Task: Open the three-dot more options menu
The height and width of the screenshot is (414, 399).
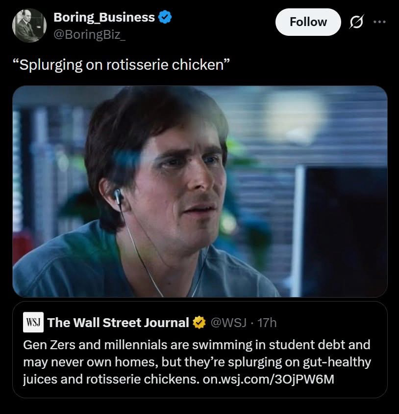Action: tap(379, 22)
